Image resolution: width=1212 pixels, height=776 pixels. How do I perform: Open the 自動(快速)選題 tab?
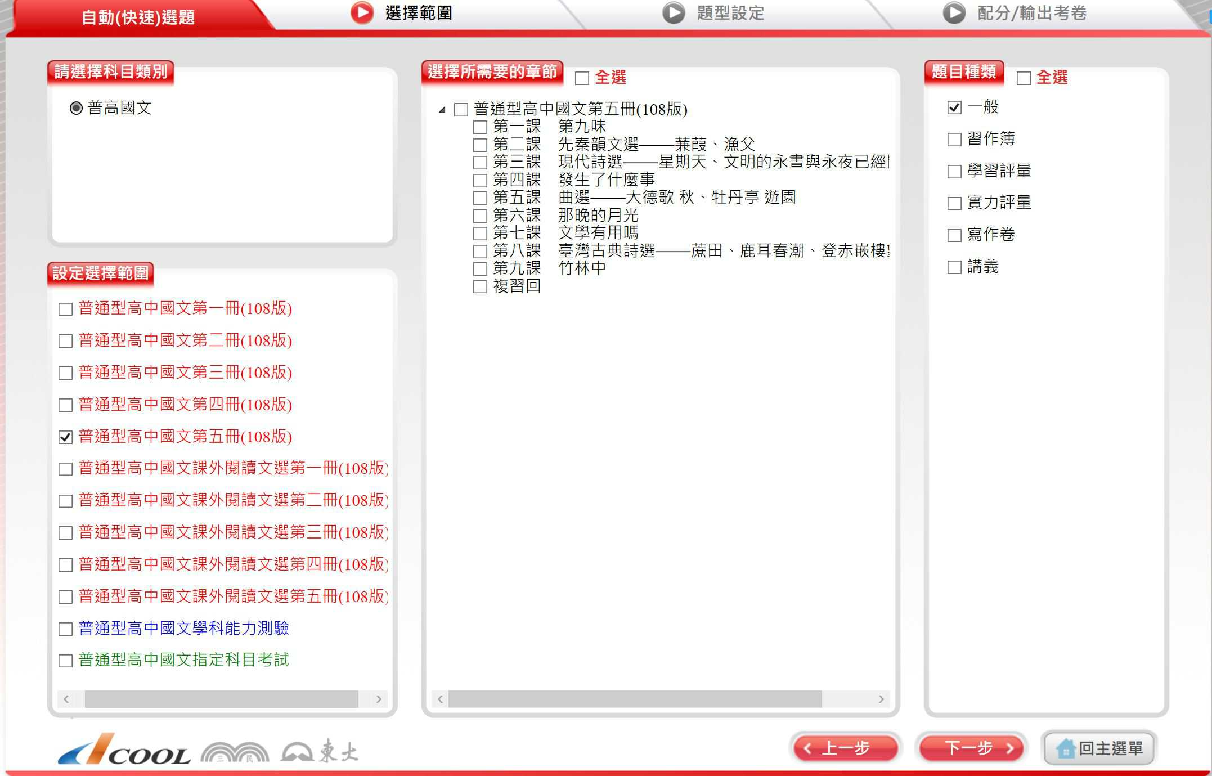[x=138, y=17]
